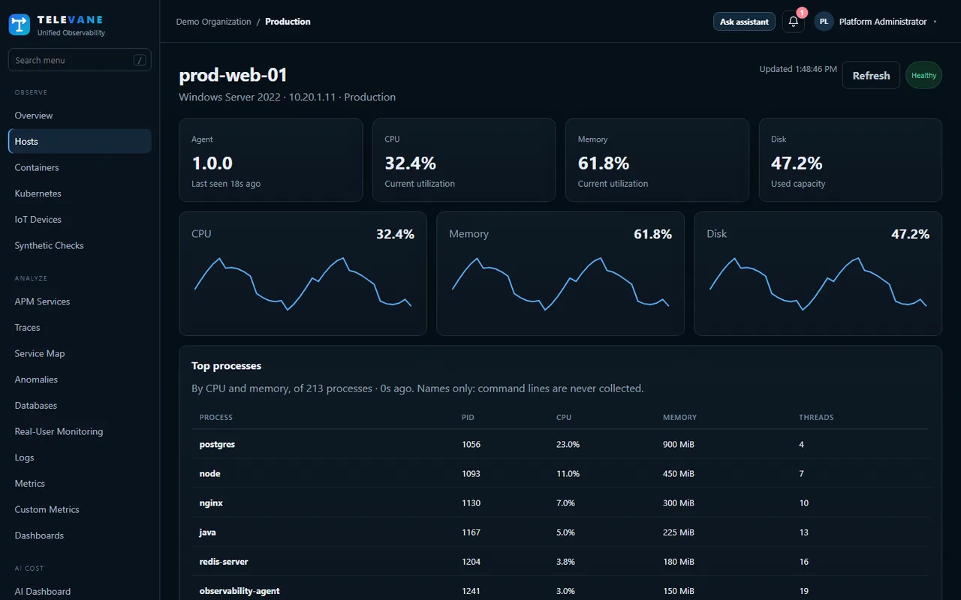This screenshot has width=961, height=600.
Task: Click the Production breadcrumb
Action: click(x=288, y=22)
